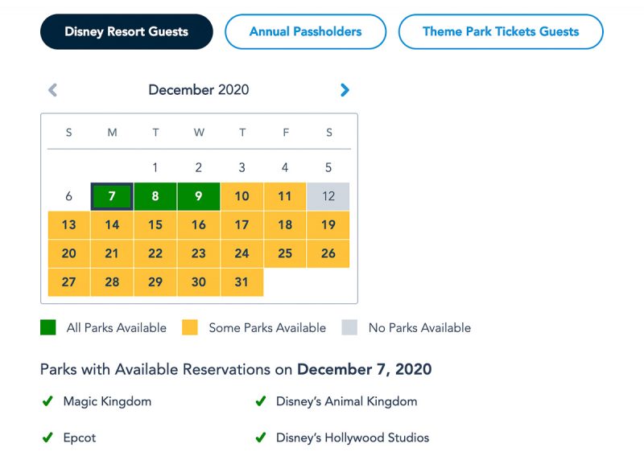Select December 8 on the calendar
Image resolution: width=644 pixels, height=472 pixels.
point(155,196)
